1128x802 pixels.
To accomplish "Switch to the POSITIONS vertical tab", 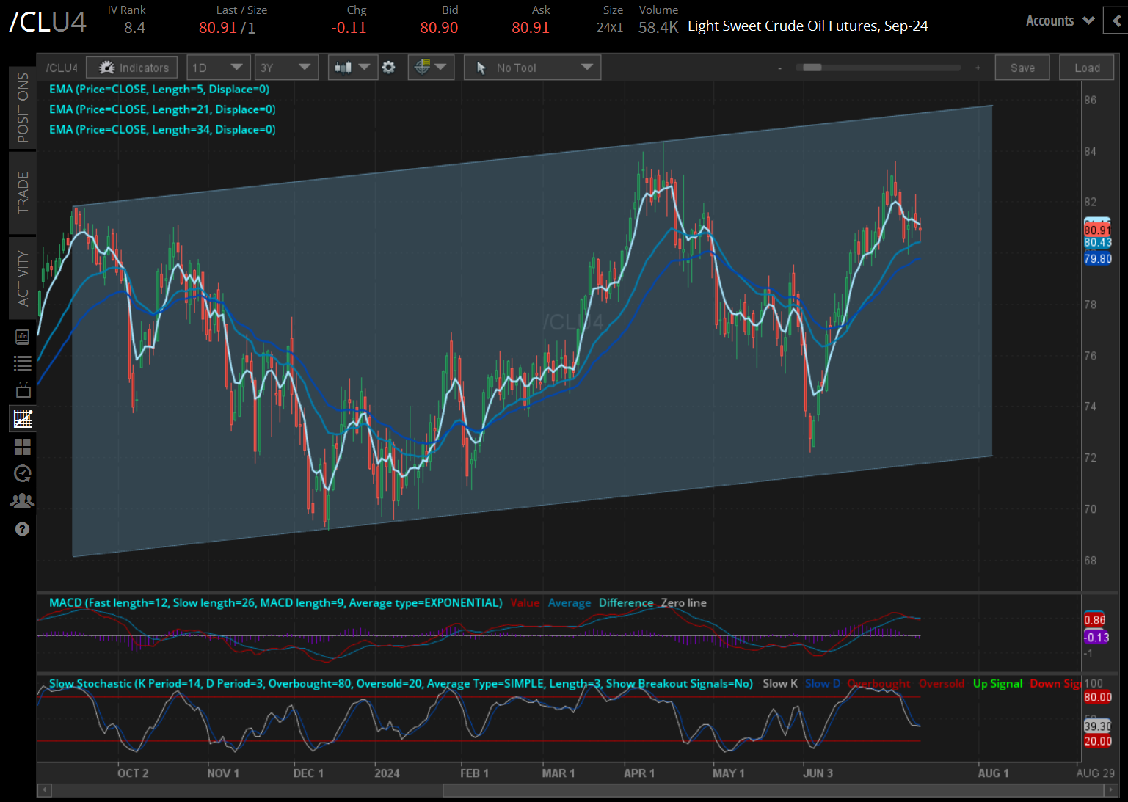I will 23,108.
